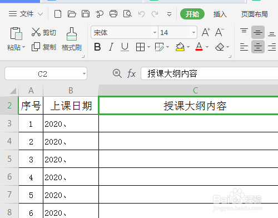The width and height of the screenshot is (278, 218).
Task: Click the 粘贴 paste icon
Action: 16,34
